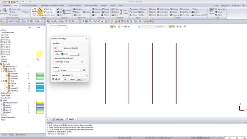Open Match Seed control
Screen dimensions: 247x139
click(49, 15)
